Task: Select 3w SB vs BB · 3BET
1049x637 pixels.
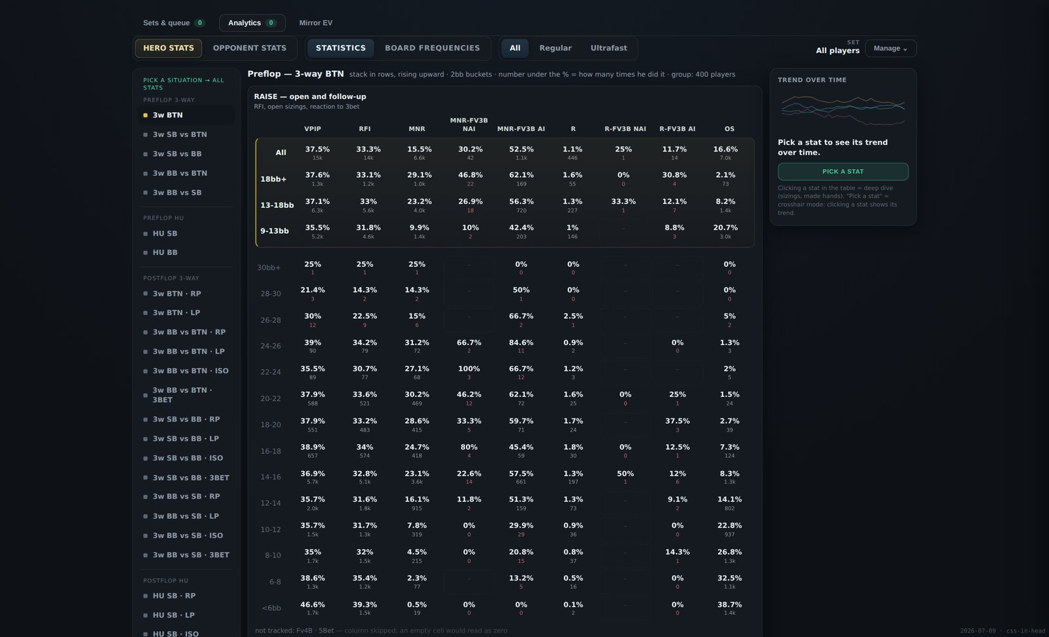Action: (187, 478)
